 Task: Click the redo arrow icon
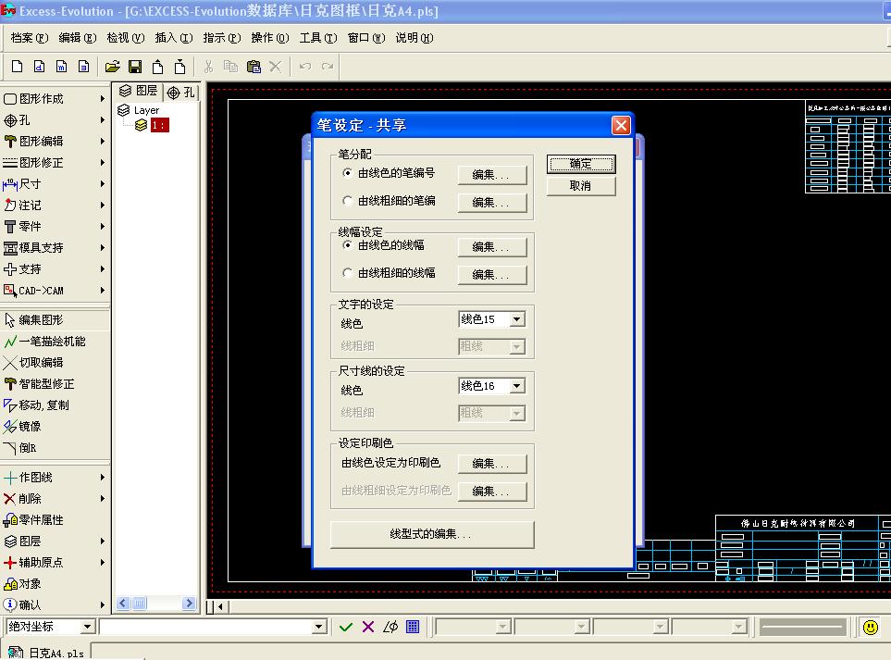pyautogui.click(x=328, y=67)
